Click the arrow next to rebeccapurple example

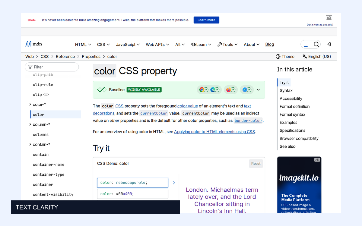[x=174, y=183]
